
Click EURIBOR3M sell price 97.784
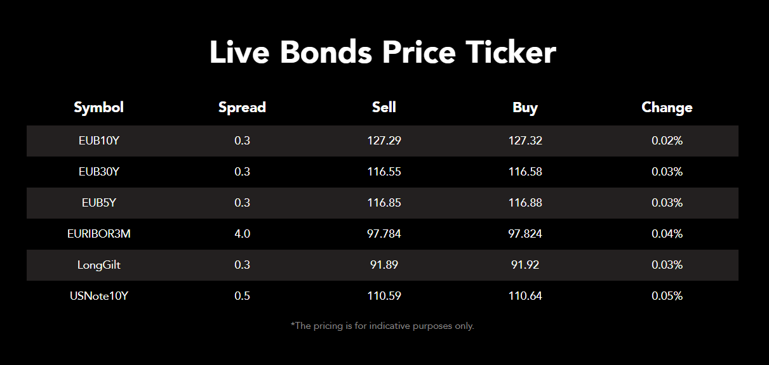point(384,234)
